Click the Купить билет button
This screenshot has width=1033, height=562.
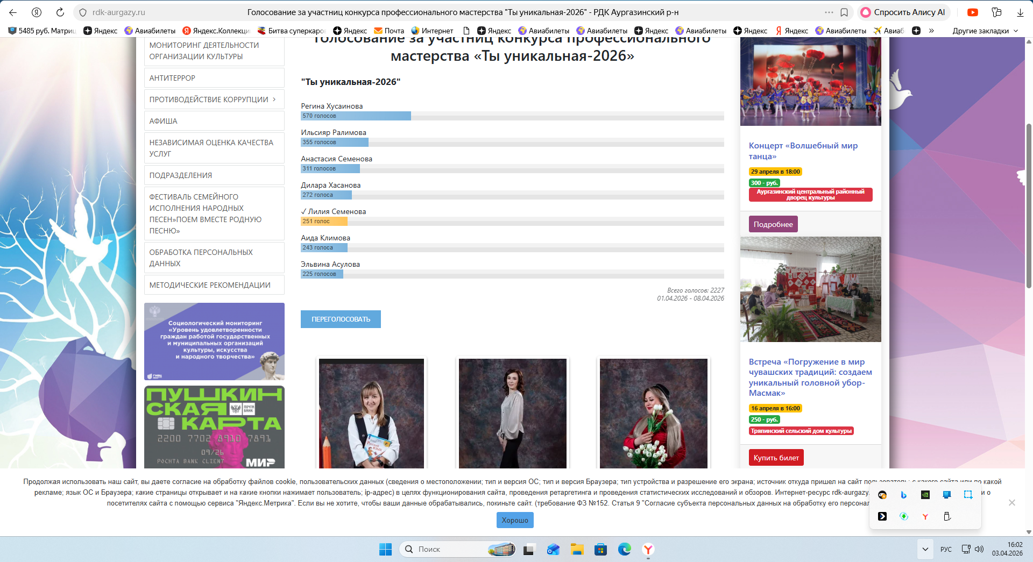776,458
